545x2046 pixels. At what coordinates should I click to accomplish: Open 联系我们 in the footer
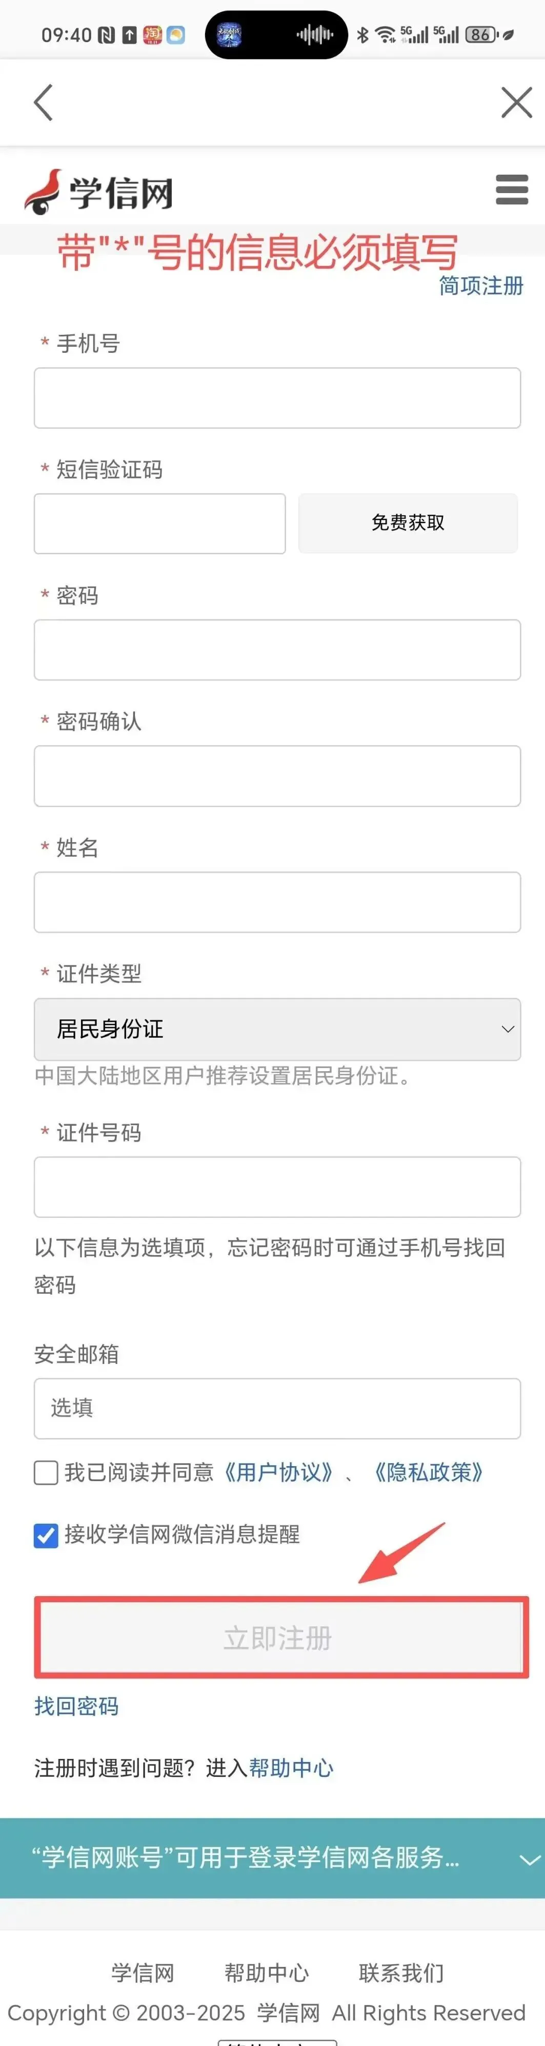click(401, 1973)
